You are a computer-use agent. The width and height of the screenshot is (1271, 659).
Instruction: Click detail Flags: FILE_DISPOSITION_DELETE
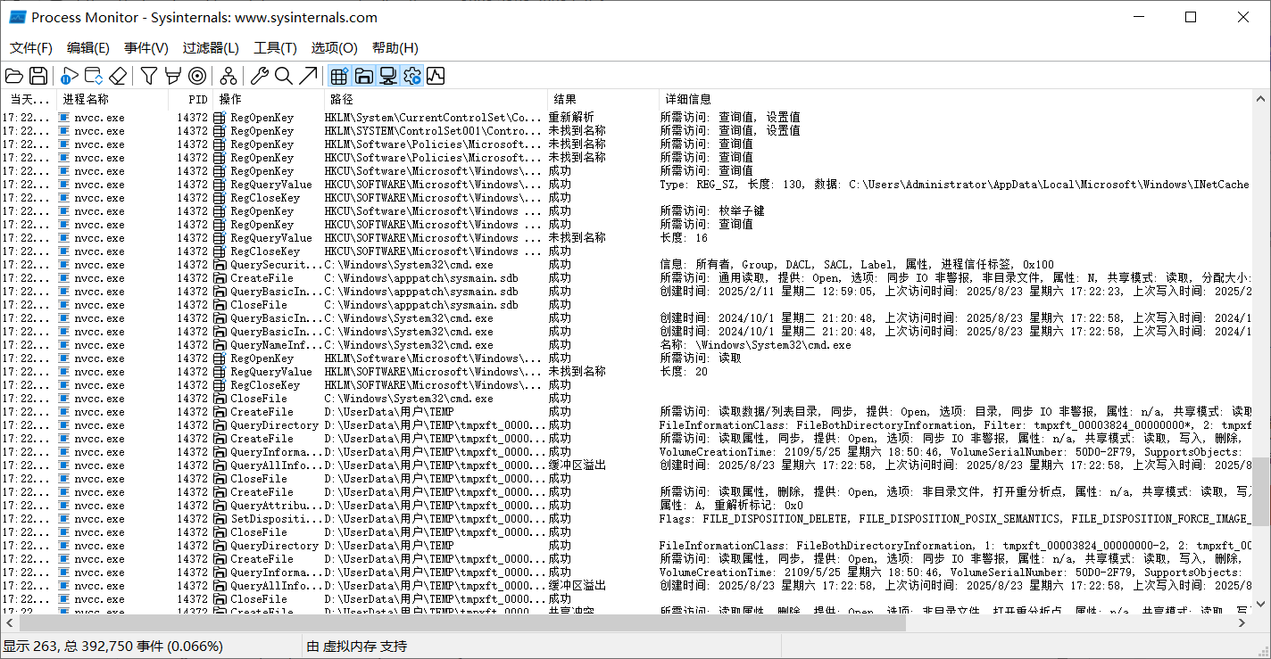click(954, 519)
